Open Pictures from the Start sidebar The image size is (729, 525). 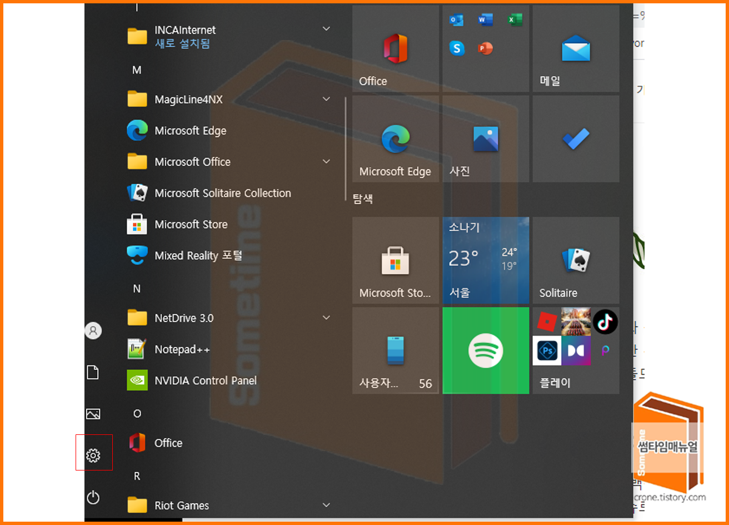click(x=93, y=414)
